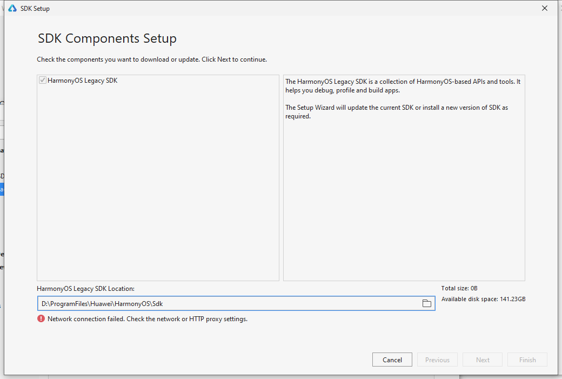Click 'HarmonyOS Legacy SDK Location:' label

point(86,289)
